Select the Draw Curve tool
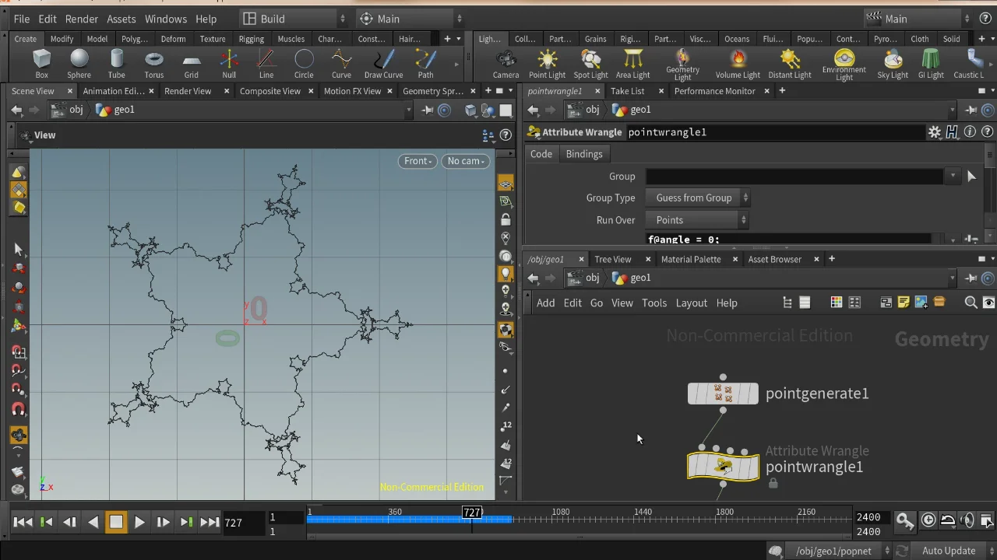This screenshot has width=997, height=560. [383, 64]
